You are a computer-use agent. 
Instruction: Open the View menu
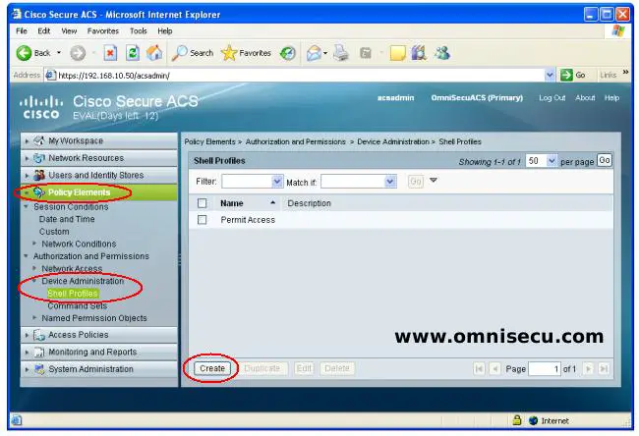click(69, 31)
